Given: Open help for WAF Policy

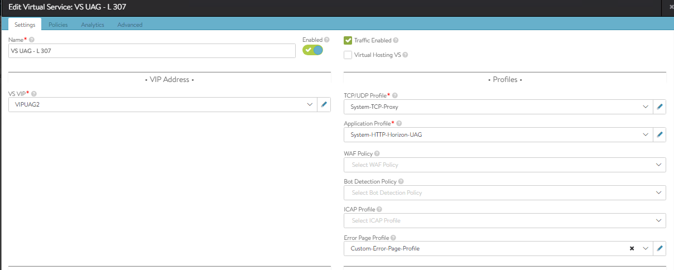Looking at the screenshot, I should pyautogui.click(x=377, y=153).
